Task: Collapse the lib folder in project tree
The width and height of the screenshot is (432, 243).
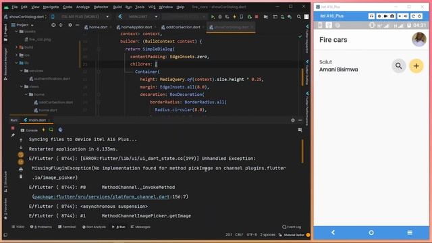Action: 16,63
